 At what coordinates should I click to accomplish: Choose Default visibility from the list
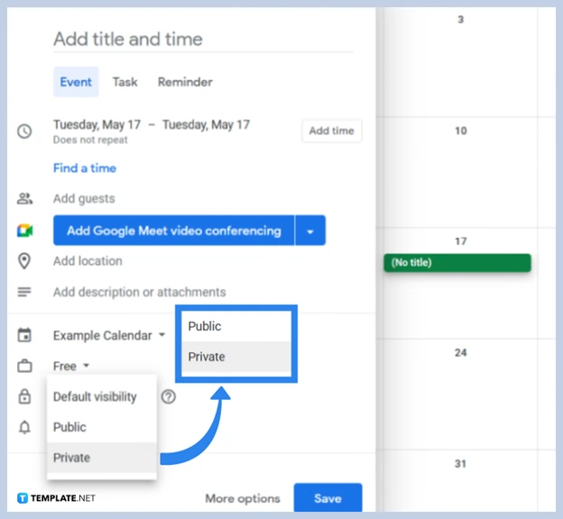point(102,396)
